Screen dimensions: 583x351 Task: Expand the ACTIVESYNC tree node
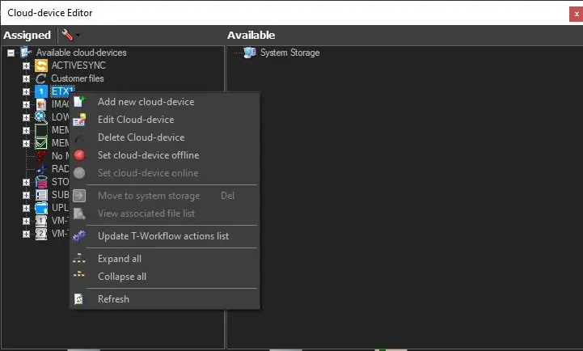26,66
